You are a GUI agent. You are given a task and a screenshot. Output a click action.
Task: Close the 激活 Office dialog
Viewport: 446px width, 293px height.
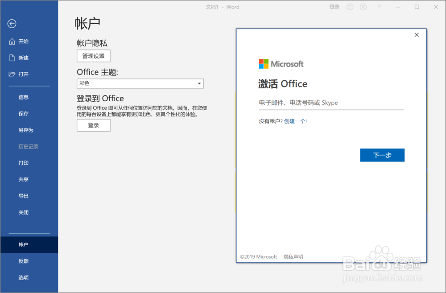(417, 35)
